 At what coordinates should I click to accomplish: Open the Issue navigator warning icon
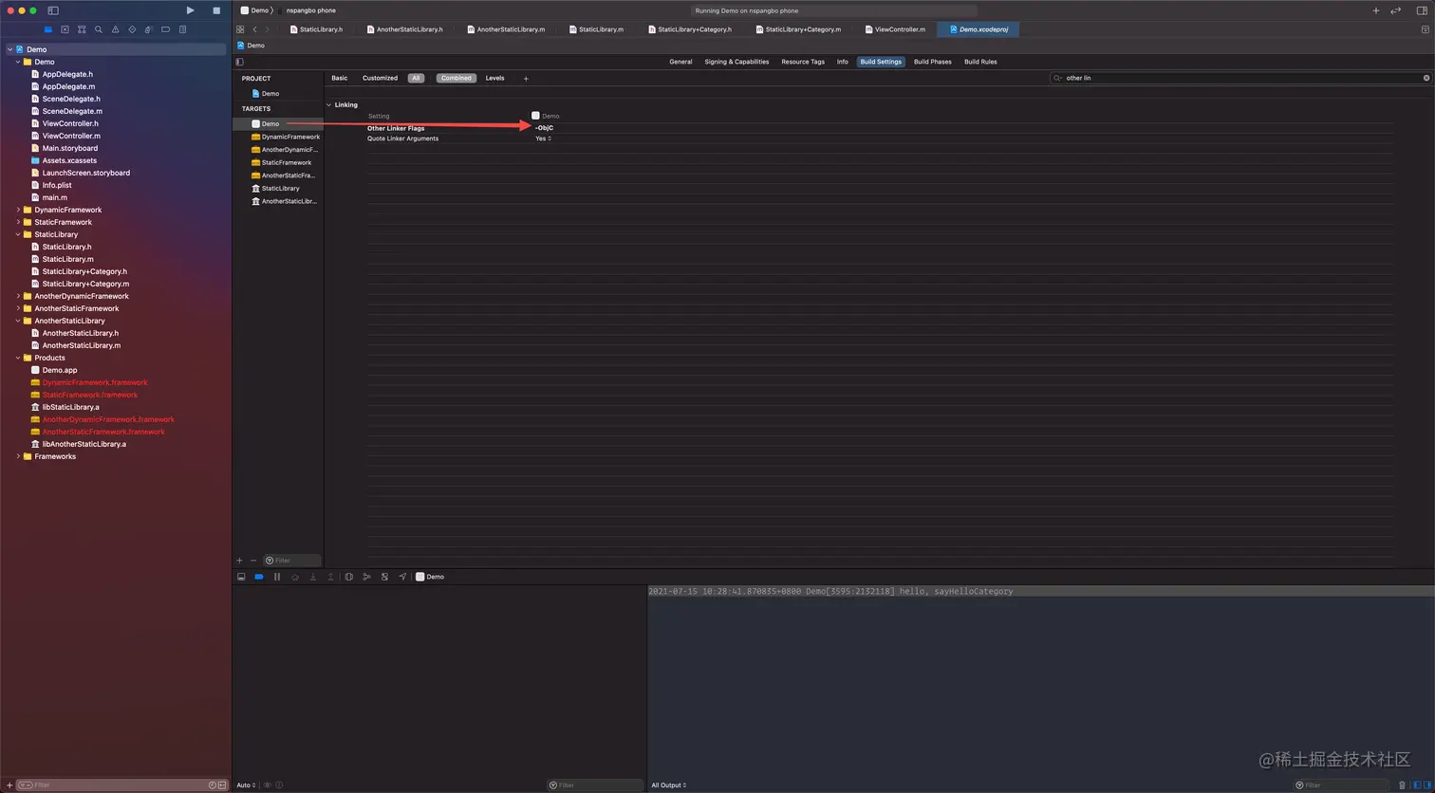coord(115,29)
